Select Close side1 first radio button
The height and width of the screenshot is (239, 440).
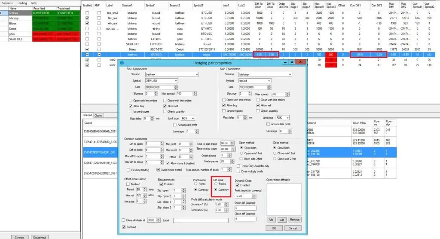(x=275, y=153)
